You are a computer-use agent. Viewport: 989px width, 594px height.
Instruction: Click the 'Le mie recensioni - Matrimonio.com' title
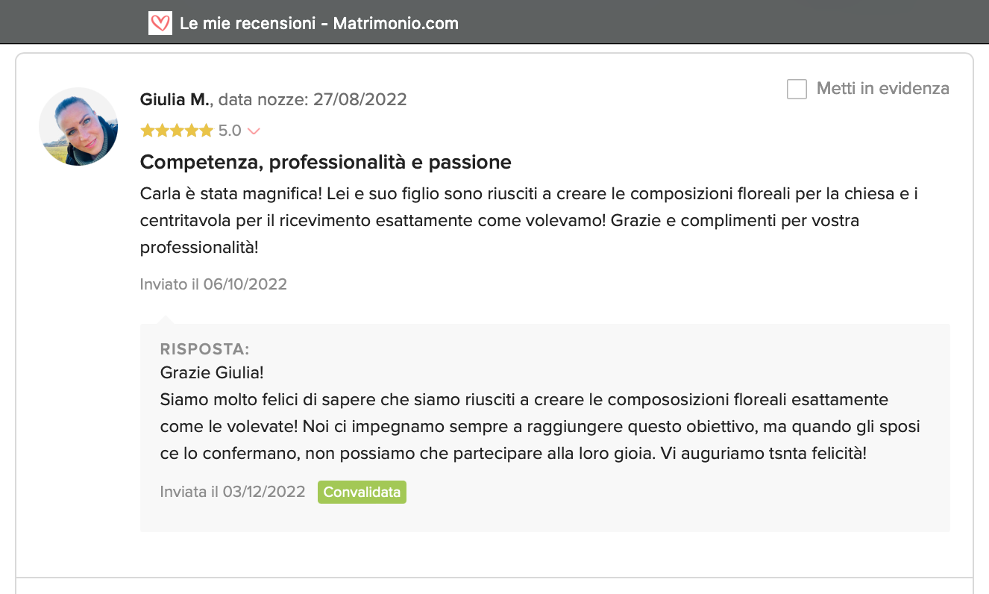pos(318,23)
